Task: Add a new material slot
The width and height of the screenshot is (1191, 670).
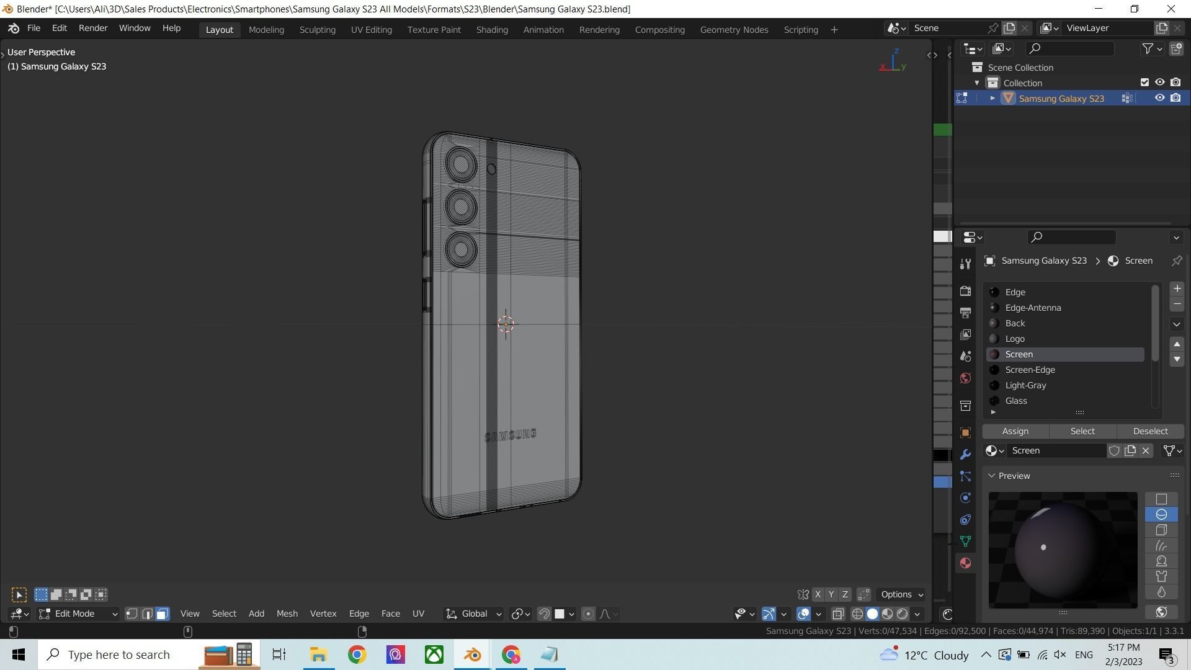Action: (x=1177, y=288)
